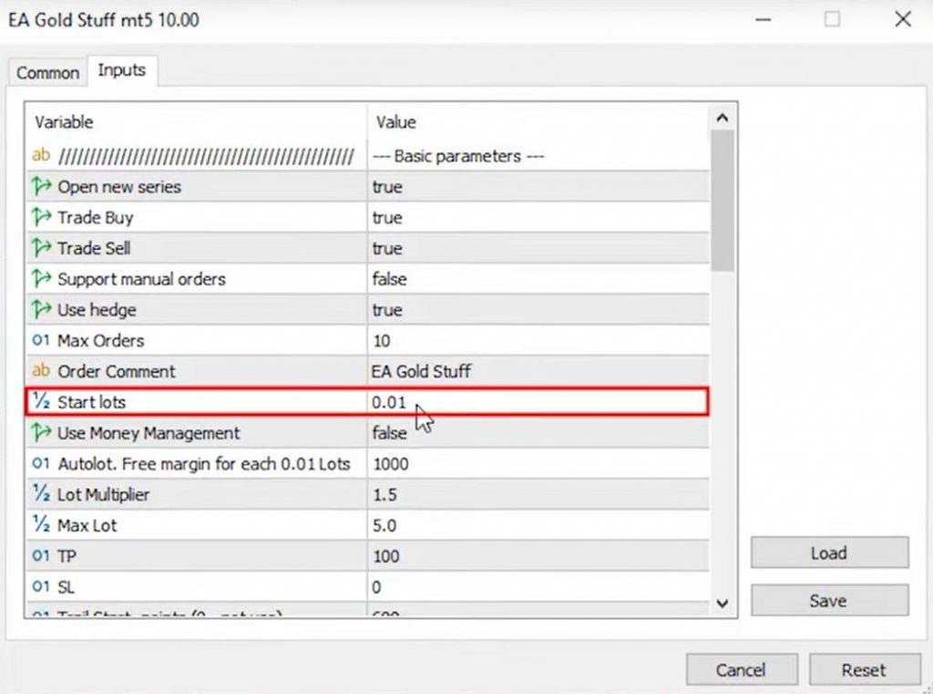Toggle Use Money Management false value
Image resolution: width=933 pixels, height=694 pixels.
pos(390,433)
